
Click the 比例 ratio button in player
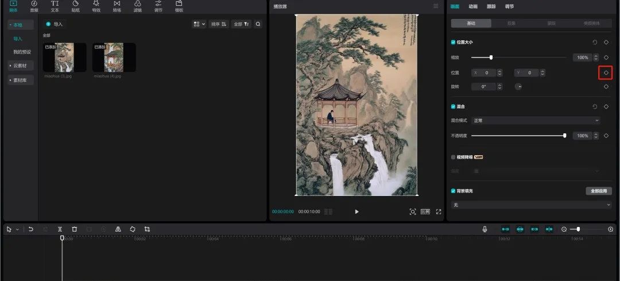click(x=425, y=211)
